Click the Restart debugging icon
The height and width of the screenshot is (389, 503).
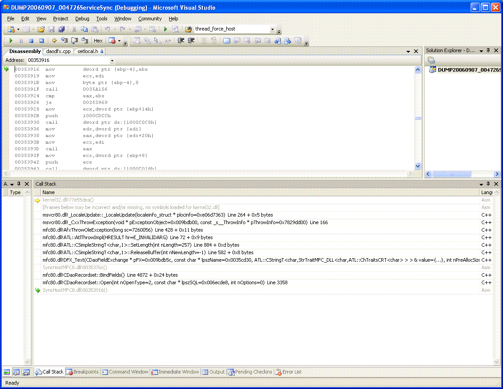pos(41,41)
